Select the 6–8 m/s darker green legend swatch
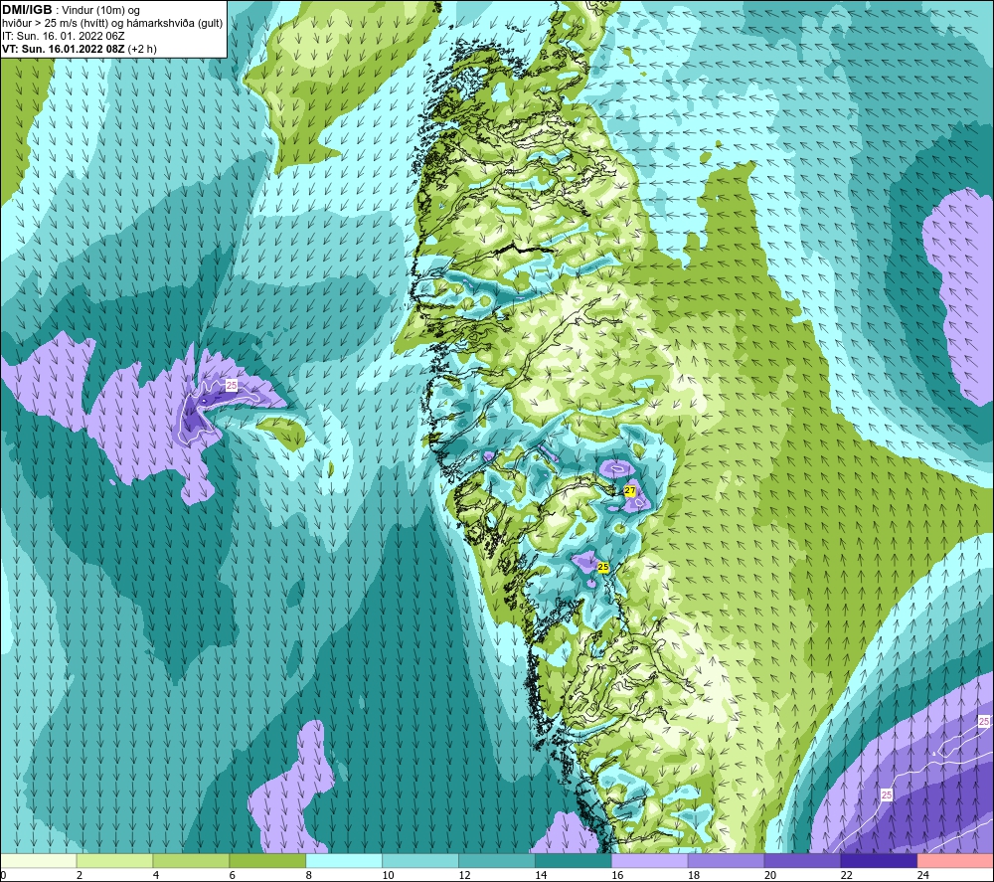This screenshot has height=882, width=994. click(267, 860)
